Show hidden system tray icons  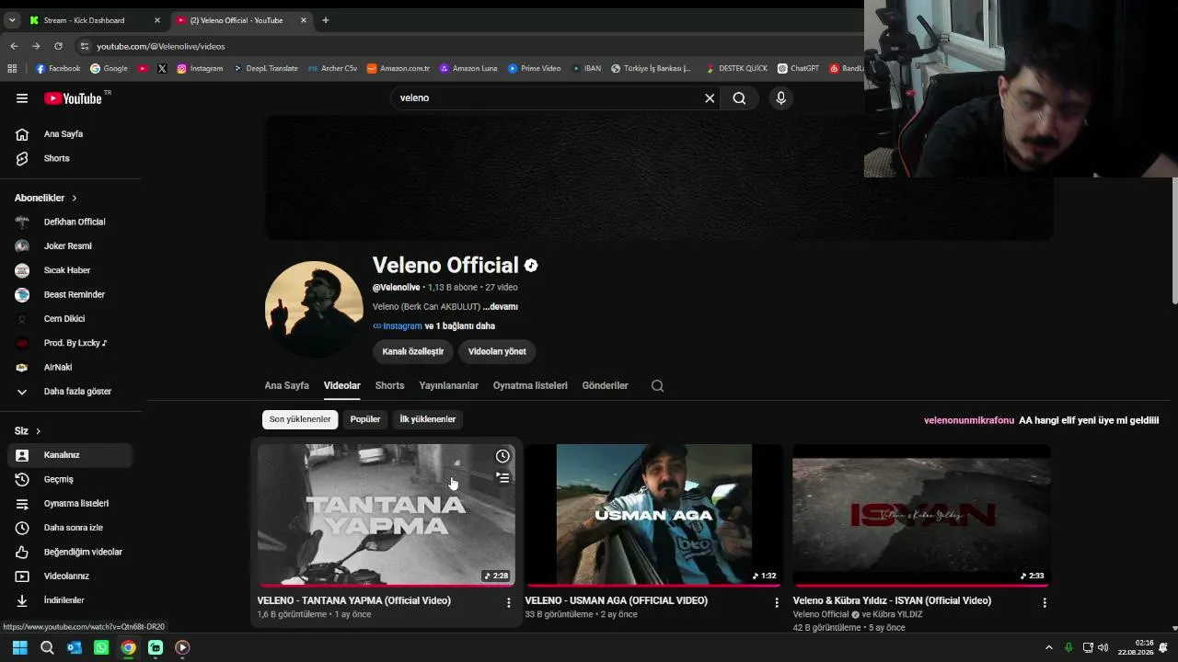click(x=1048, y=647)
